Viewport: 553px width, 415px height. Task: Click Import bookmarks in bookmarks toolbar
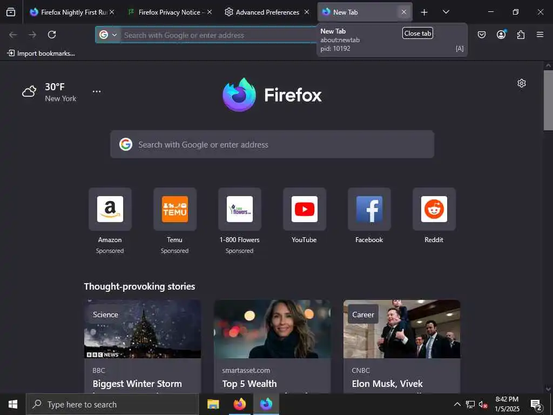click(x=41, y=53)
